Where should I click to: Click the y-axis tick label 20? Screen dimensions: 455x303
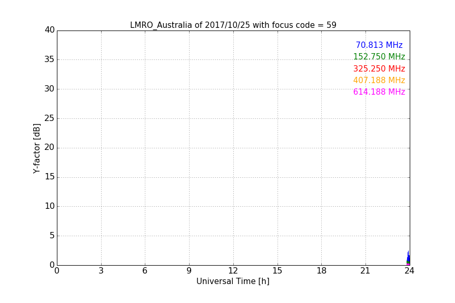tap(50, 147)
